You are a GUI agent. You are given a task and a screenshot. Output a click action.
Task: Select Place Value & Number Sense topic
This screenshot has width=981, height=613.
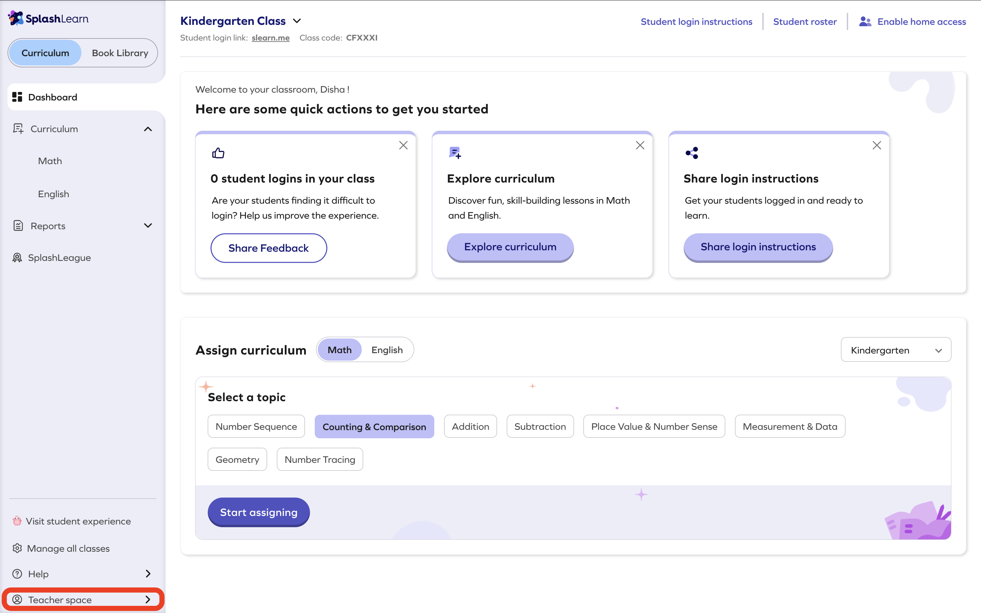point(654,426)
